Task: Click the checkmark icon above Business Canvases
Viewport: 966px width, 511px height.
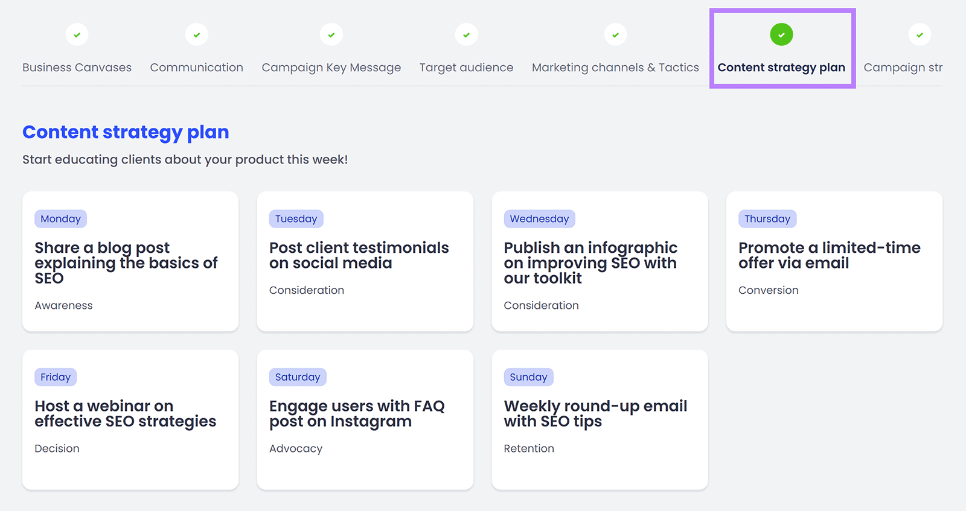Action: coord(77,35)
